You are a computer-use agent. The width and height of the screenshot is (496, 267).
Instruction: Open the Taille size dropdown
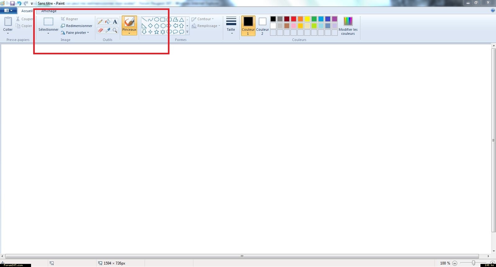231,25
